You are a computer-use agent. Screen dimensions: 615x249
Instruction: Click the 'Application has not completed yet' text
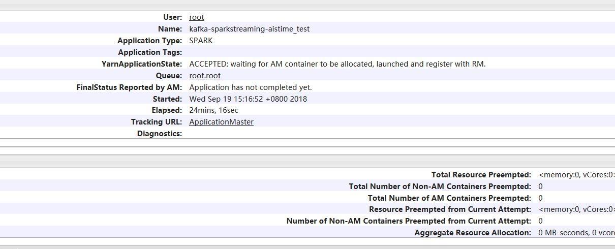251,87
